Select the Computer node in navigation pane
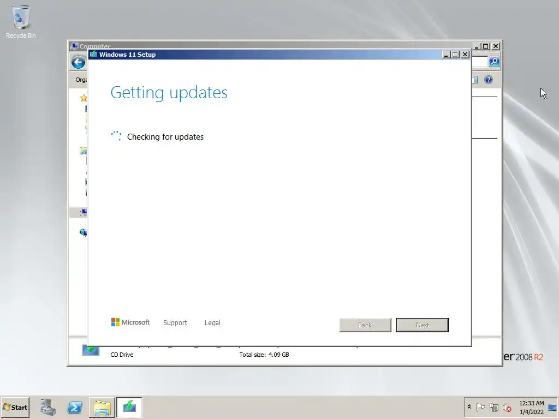 [x=84, y=213]
